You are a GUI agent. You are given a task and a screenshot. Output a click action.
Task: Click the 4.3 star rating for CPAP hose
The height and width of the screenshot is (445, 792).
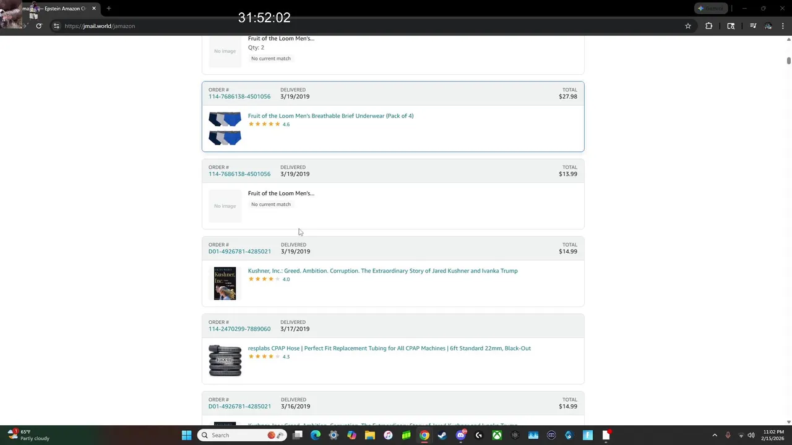click(x=269, y=357)
